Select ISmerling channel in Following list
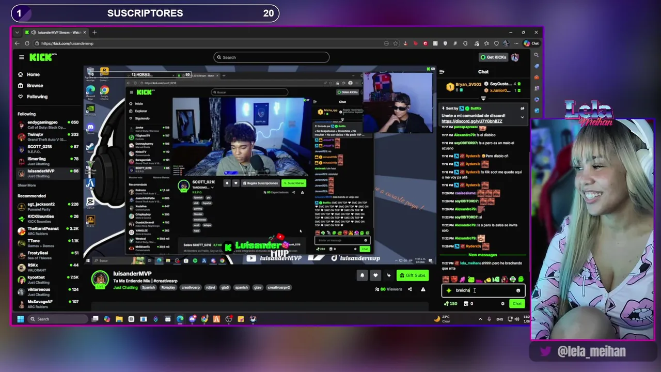This screenshot has height=372, width=661. (x=49, y=161)
